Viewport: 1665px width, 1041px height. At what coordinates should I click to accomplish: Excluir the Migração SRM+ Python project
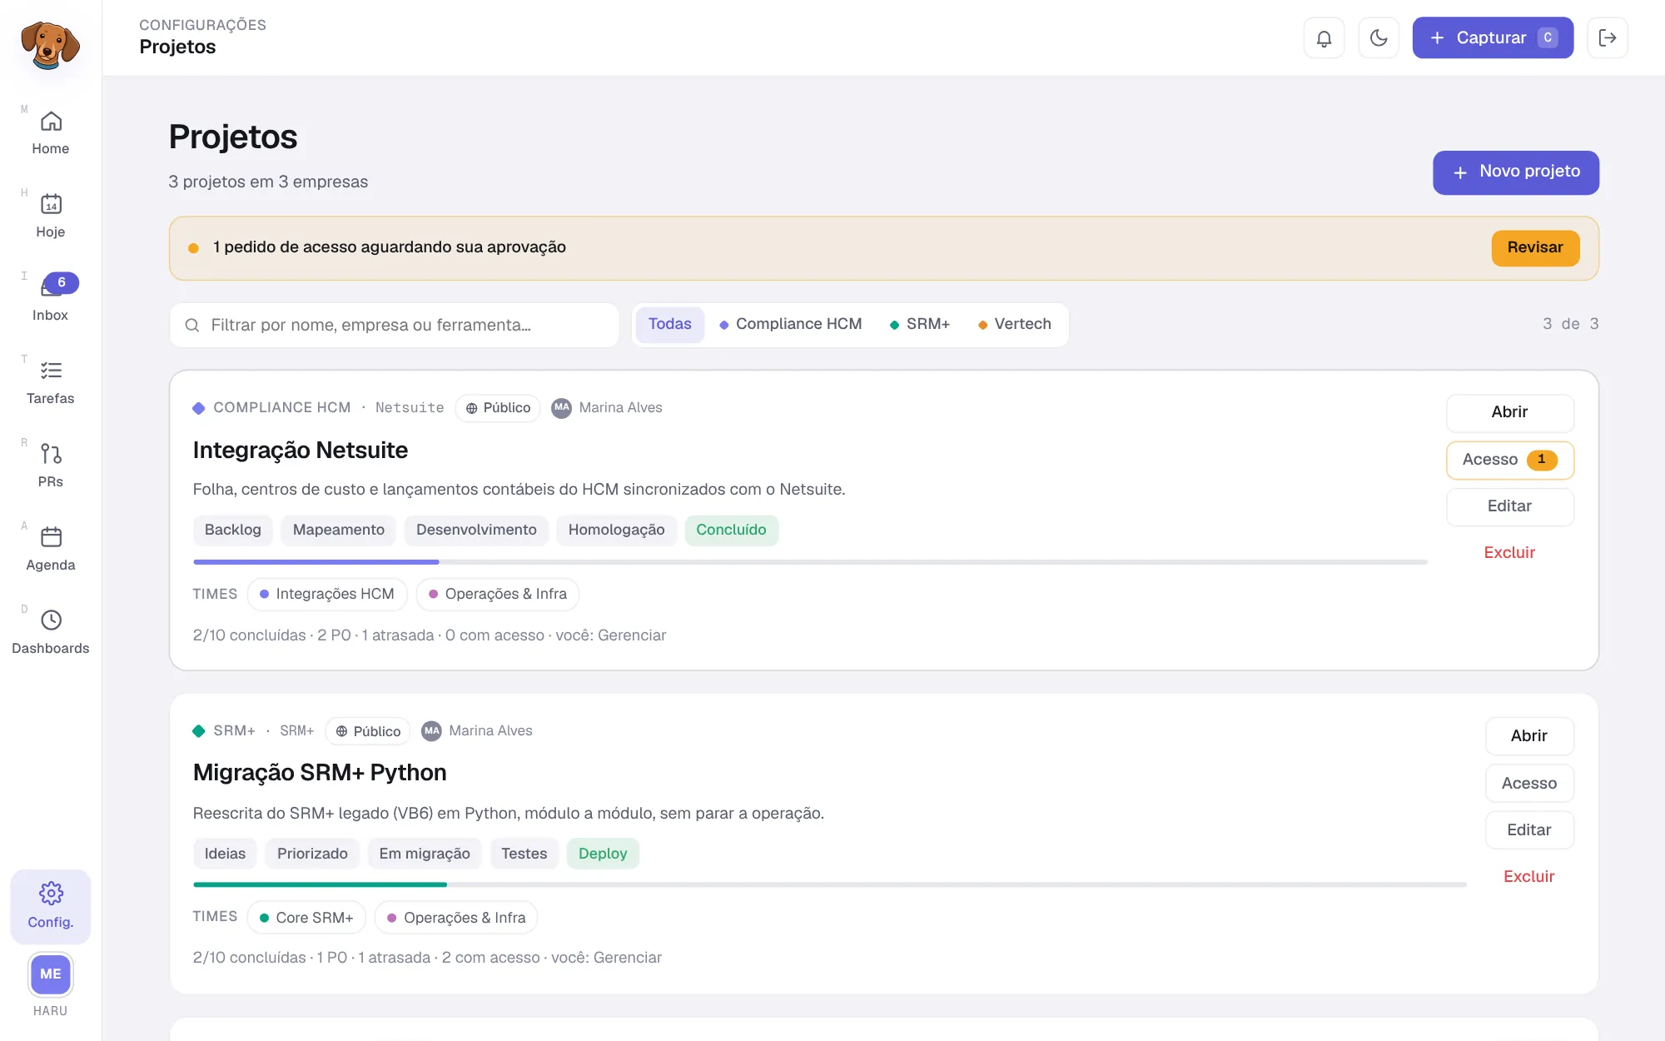tap(1529, 877)
